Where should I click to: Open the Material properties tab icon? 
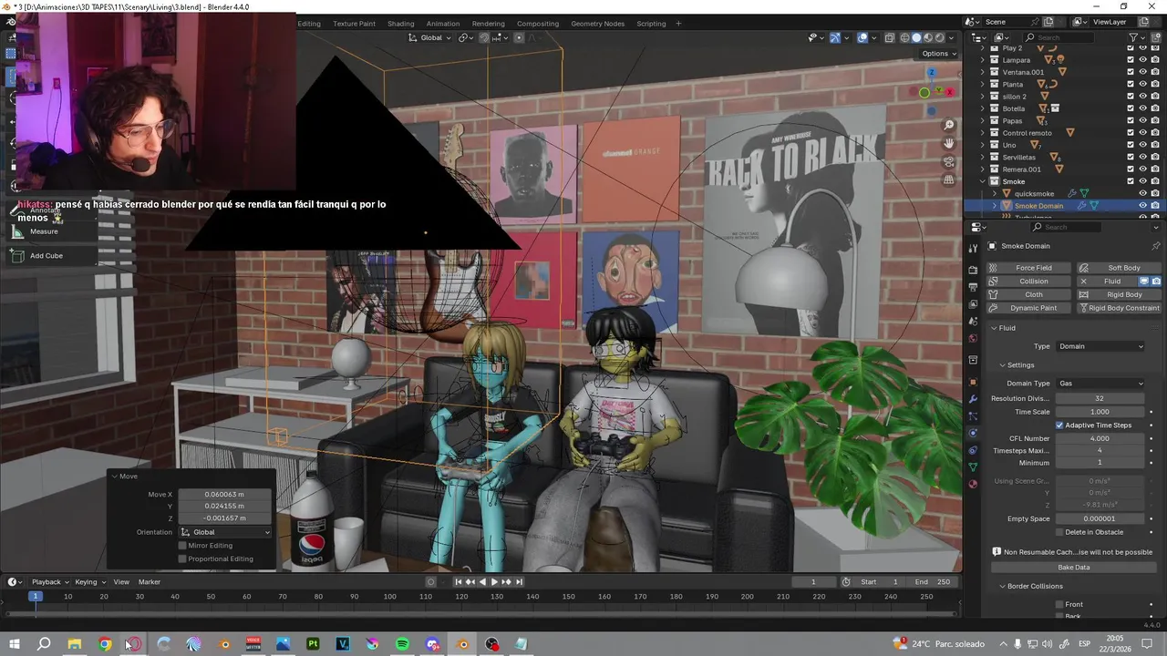point(973,484)
